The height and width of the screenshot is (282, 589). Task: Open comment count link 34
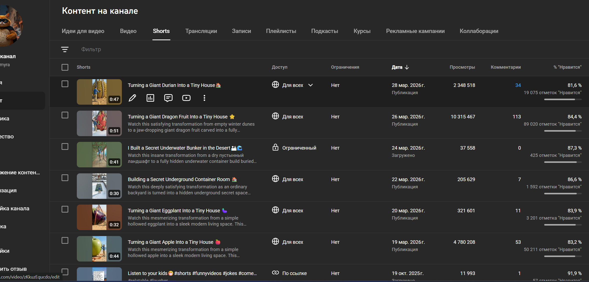pos(518,85)
